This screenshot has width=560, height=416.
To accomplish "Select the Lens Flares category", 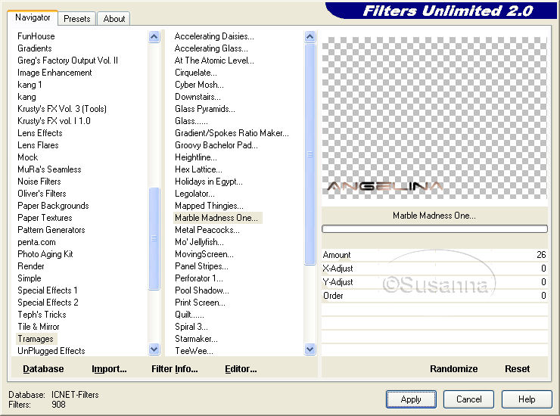I will click(38, 145).
